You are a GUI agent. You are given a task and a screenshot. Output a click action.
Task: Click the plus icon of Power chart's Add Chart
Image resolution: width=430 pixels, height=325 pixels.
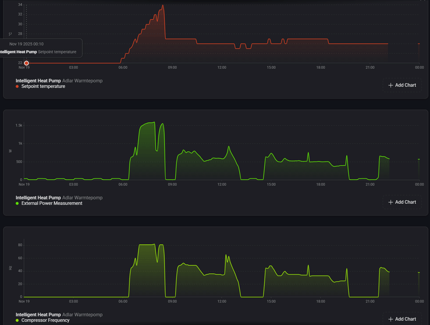coord(391,202)
